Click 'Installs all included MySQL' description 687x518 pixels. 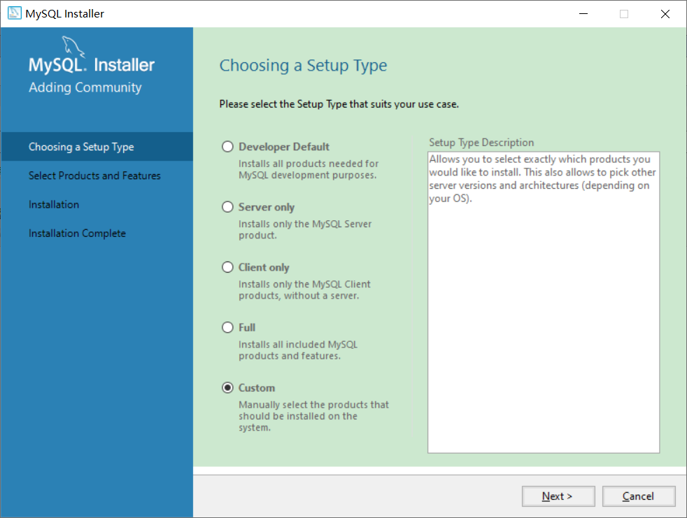click(x=298, y=350)
